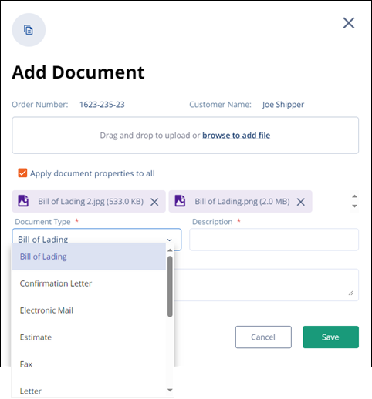
Task: Save the document
Action: 330,337
